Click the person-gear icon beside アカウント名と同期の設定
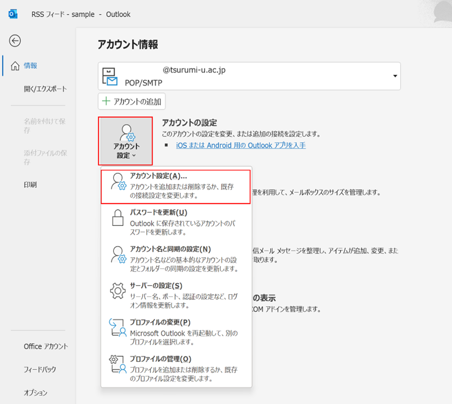The image size is (452, 404). [x=118, y=255]
